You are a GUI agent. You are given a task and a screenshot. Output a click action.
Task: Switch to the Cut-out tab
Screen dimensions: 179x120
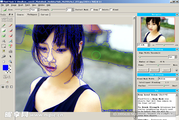tap(44, 15)
